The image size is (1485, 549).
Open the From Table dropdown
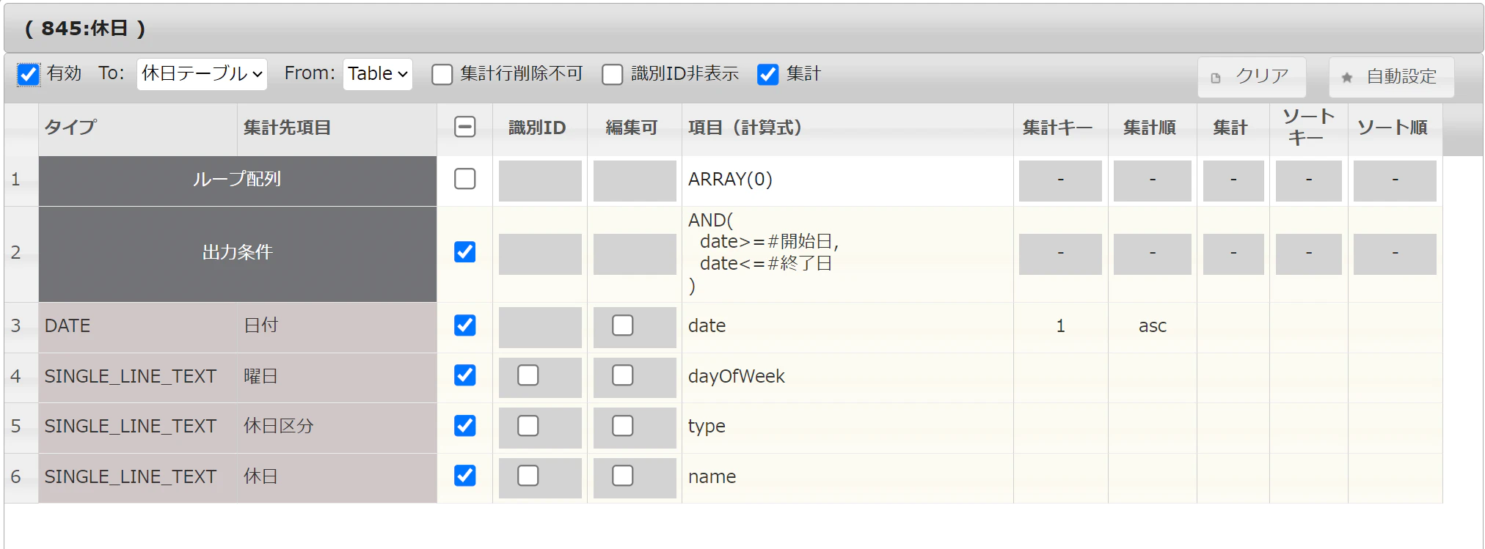[378, 74]
